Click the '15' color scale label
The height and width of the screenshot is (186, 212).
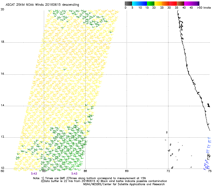[x=147, y=8]
